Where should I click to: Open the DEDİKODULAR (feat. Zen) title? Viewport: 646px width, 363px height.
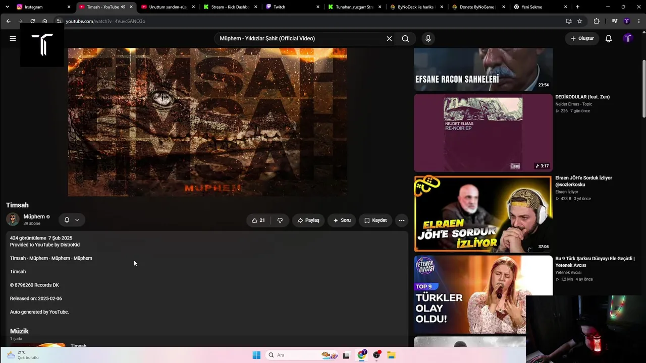click(582, 97)
